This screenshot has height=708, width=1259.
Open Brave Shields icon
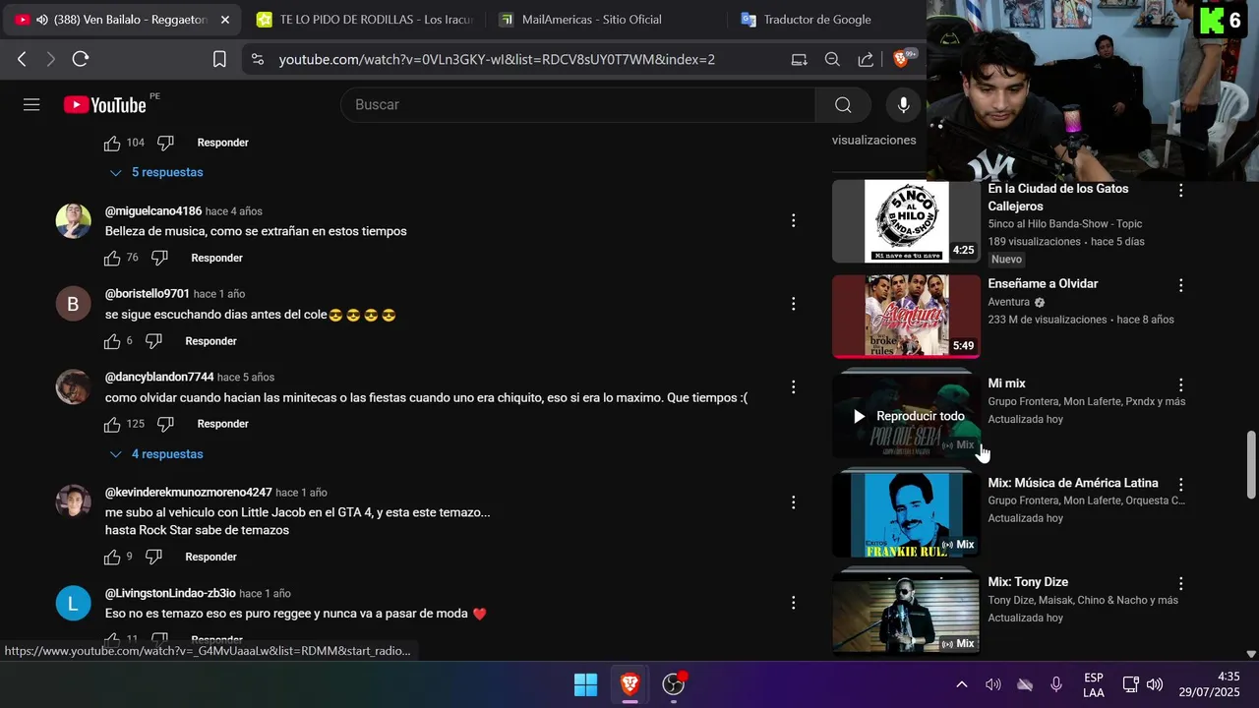tap(902, 59)
